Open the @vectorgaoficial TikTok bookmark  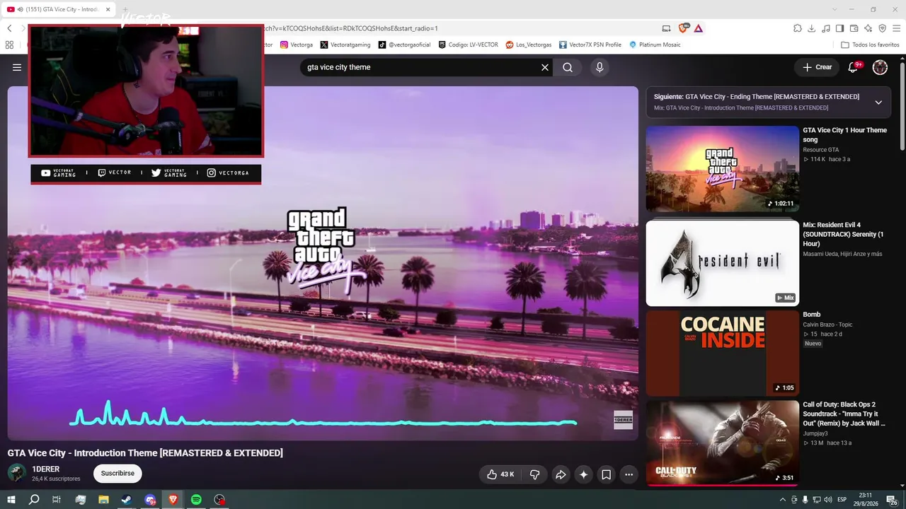[404, 45]
